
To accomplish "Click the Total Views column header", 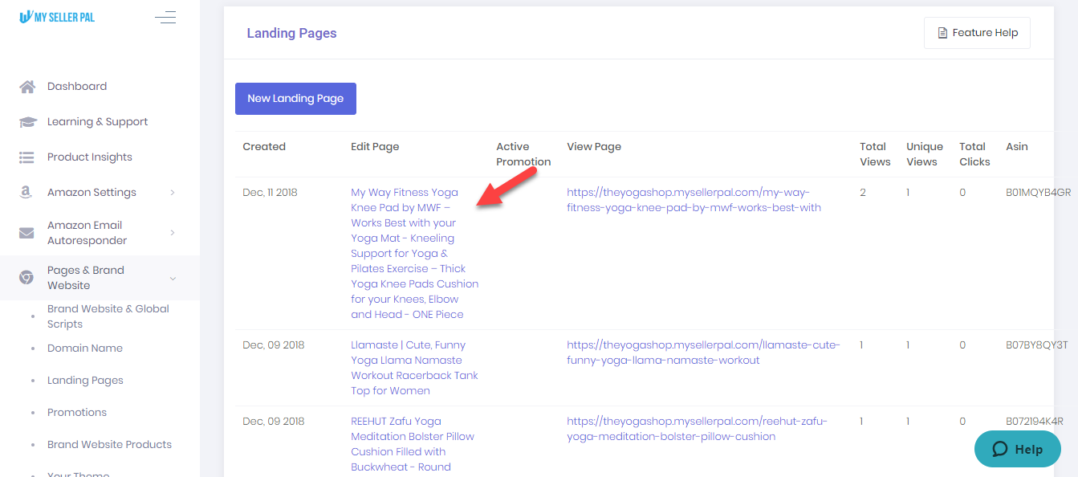I will click(x=875, y=154).
